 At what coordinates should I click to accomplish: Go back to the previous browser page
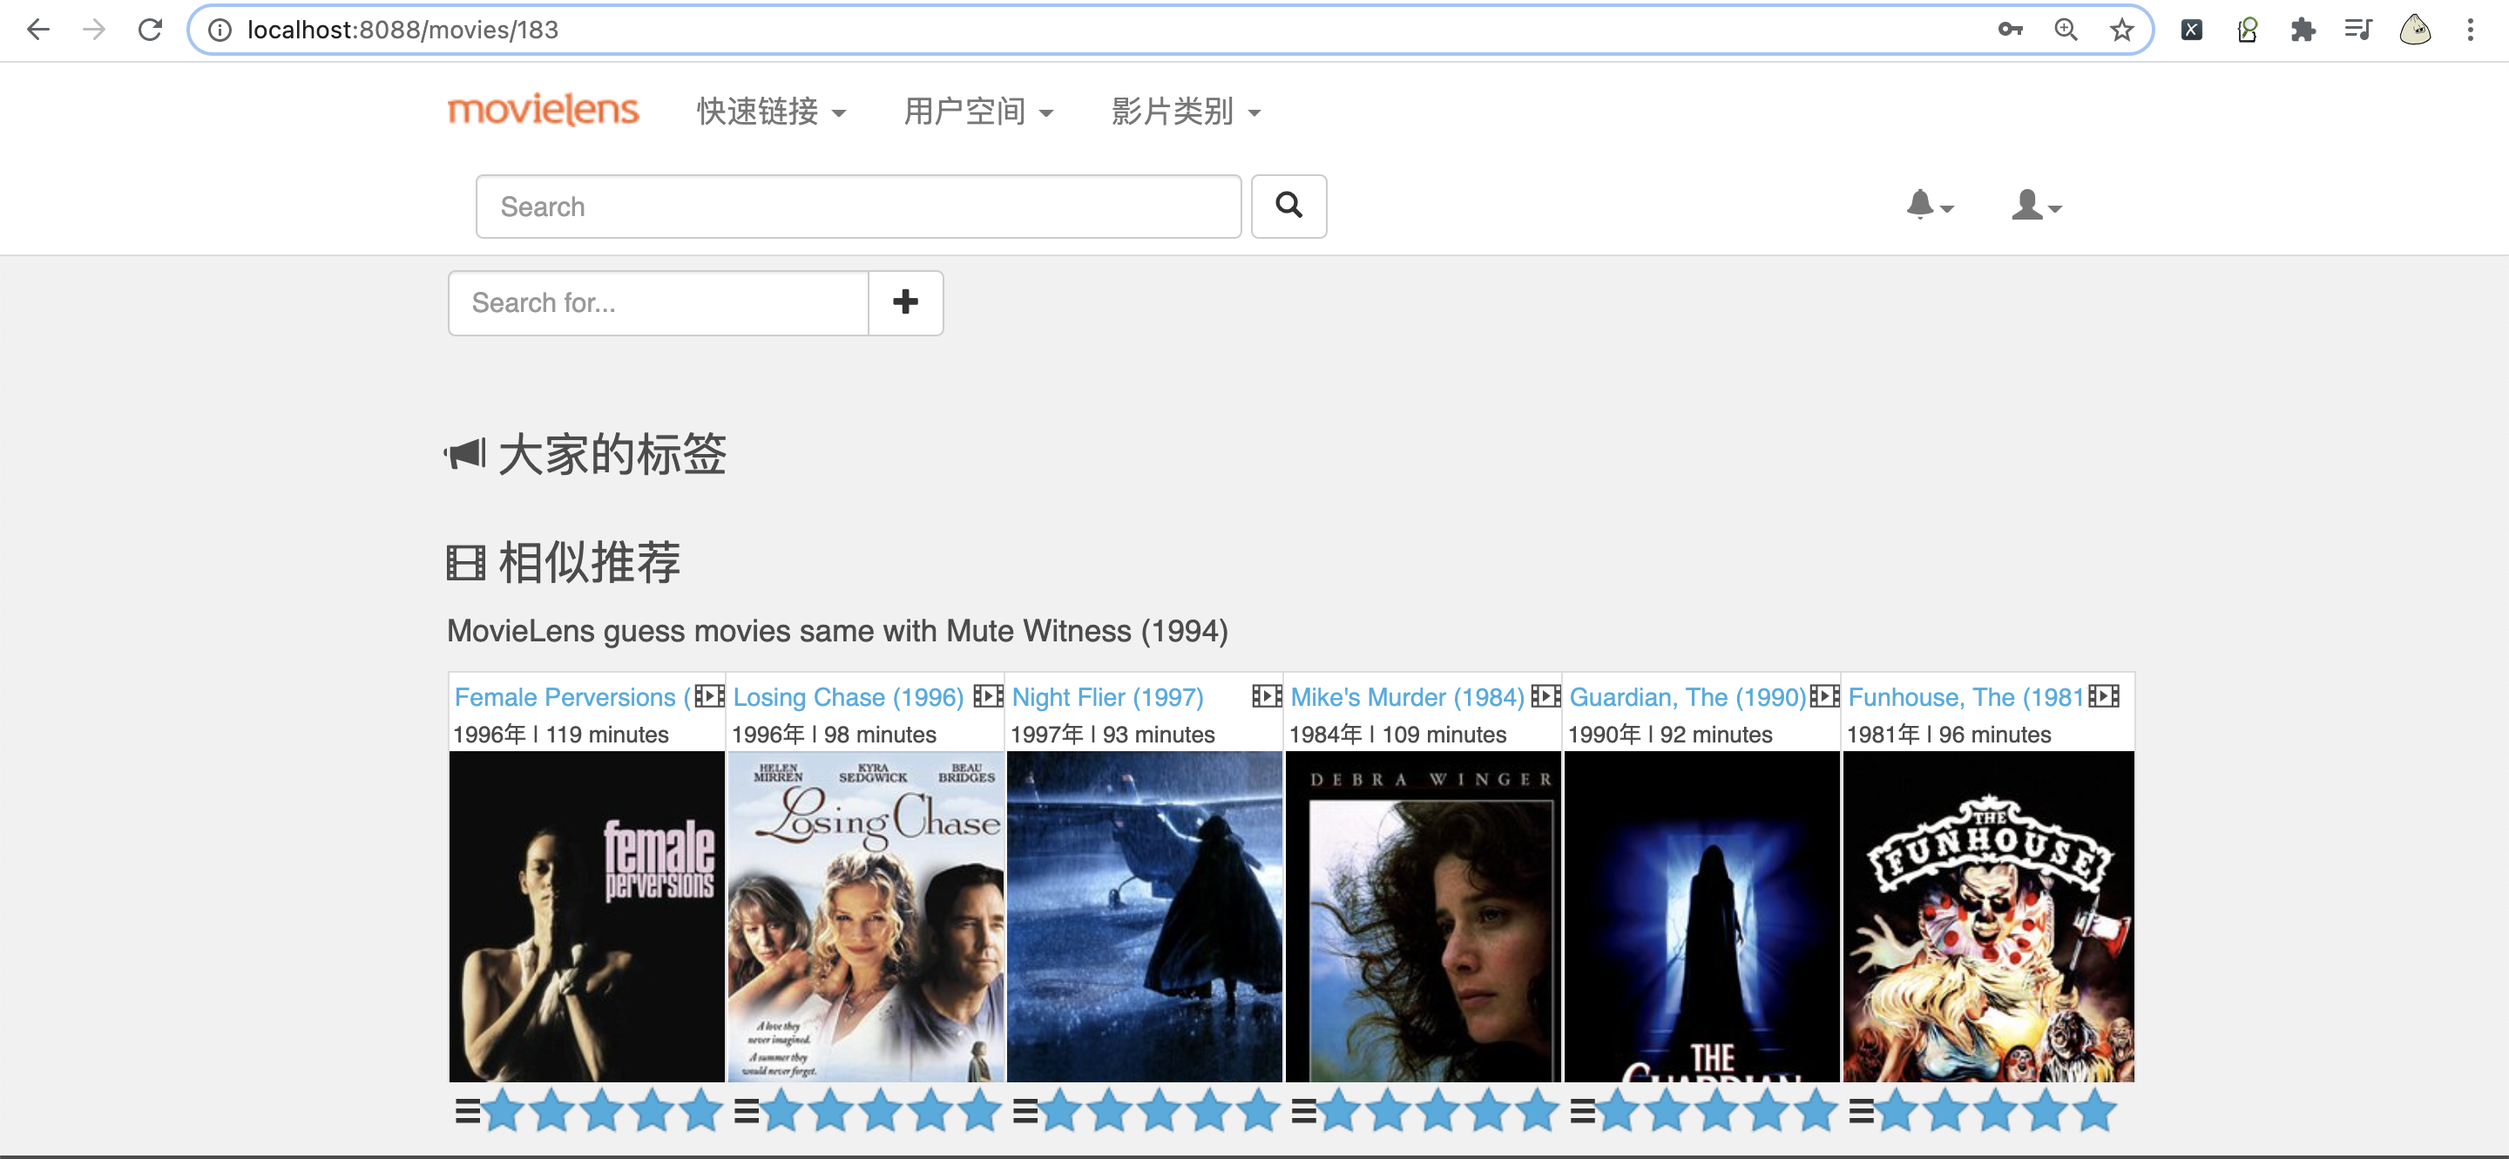click(x=38, y=30)
